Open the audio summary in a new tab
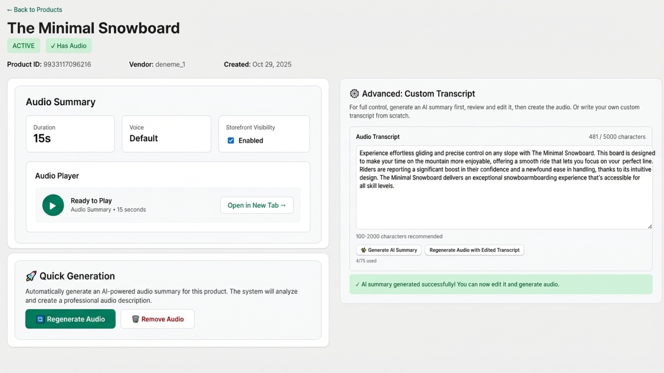 256,205
